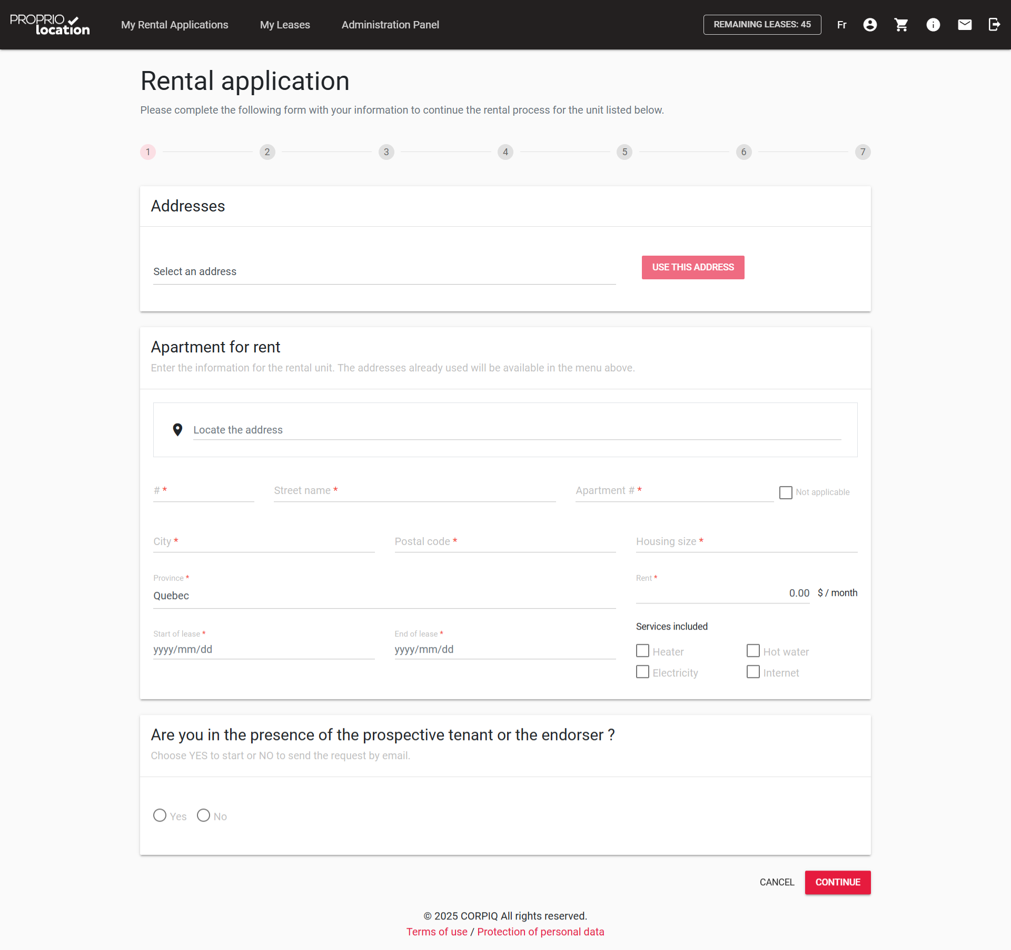This screenshot has height=950, width=1011.
Task: Open the mail envelope icon
Action: coord(965,25)
